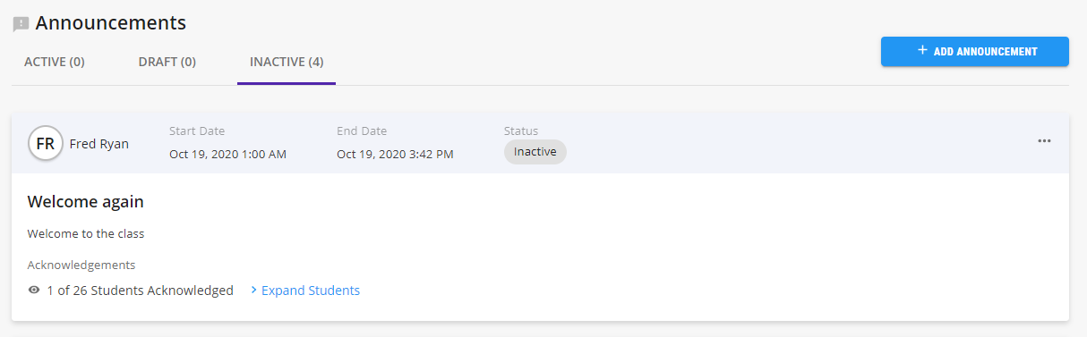Click the Inactive status badge

pos(535,152)
